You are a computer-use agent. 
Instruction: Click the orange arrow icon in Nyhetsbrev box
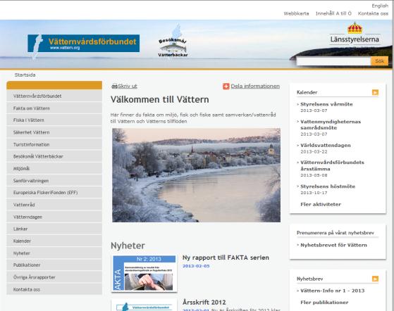[375, 279]
